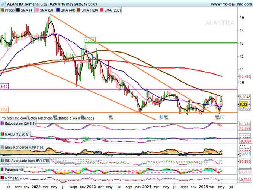Click the info icon near May 2025
This screenshot has height=190, width=253.
pyautogui.click(x=222, y=117)
